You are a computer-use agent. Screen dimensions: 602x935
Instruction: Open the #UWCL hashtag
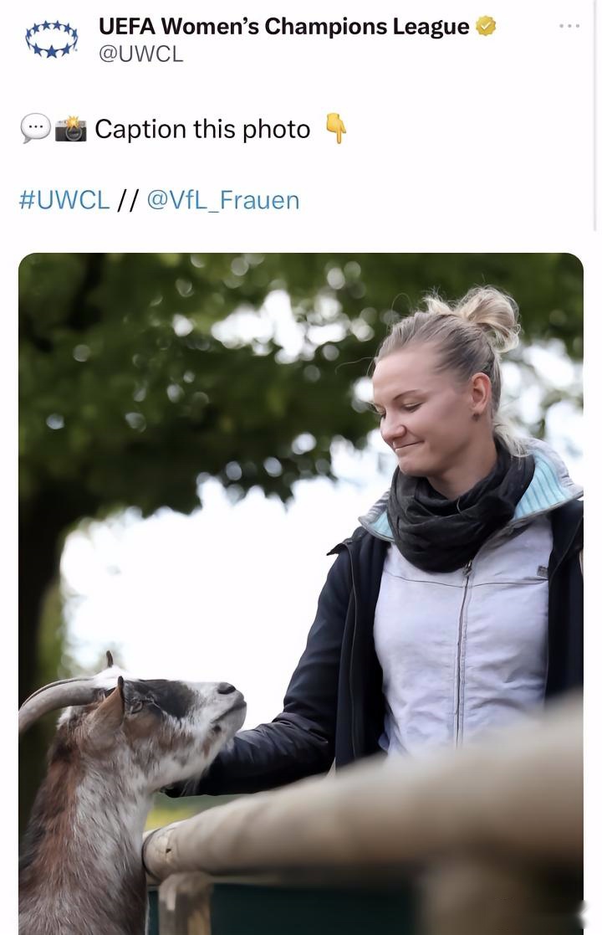[64, 200]
